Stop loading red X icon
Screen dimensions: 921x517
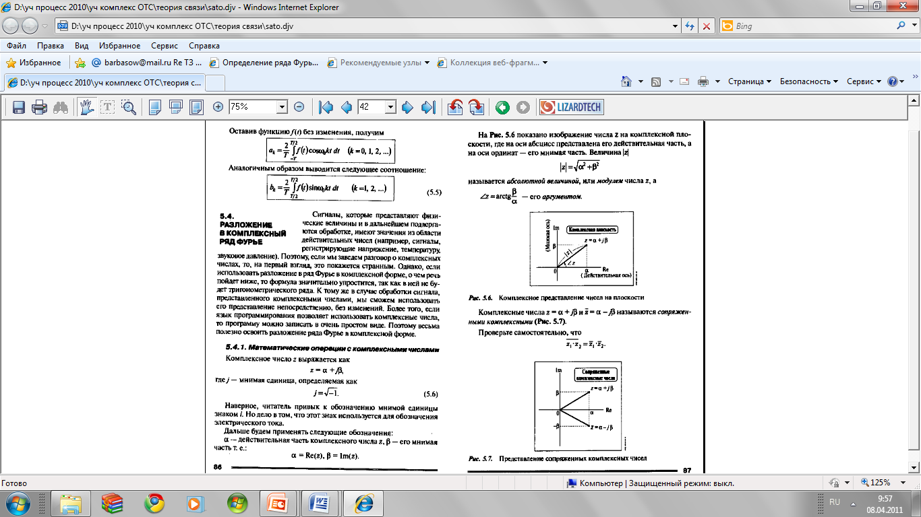point(707,26)
